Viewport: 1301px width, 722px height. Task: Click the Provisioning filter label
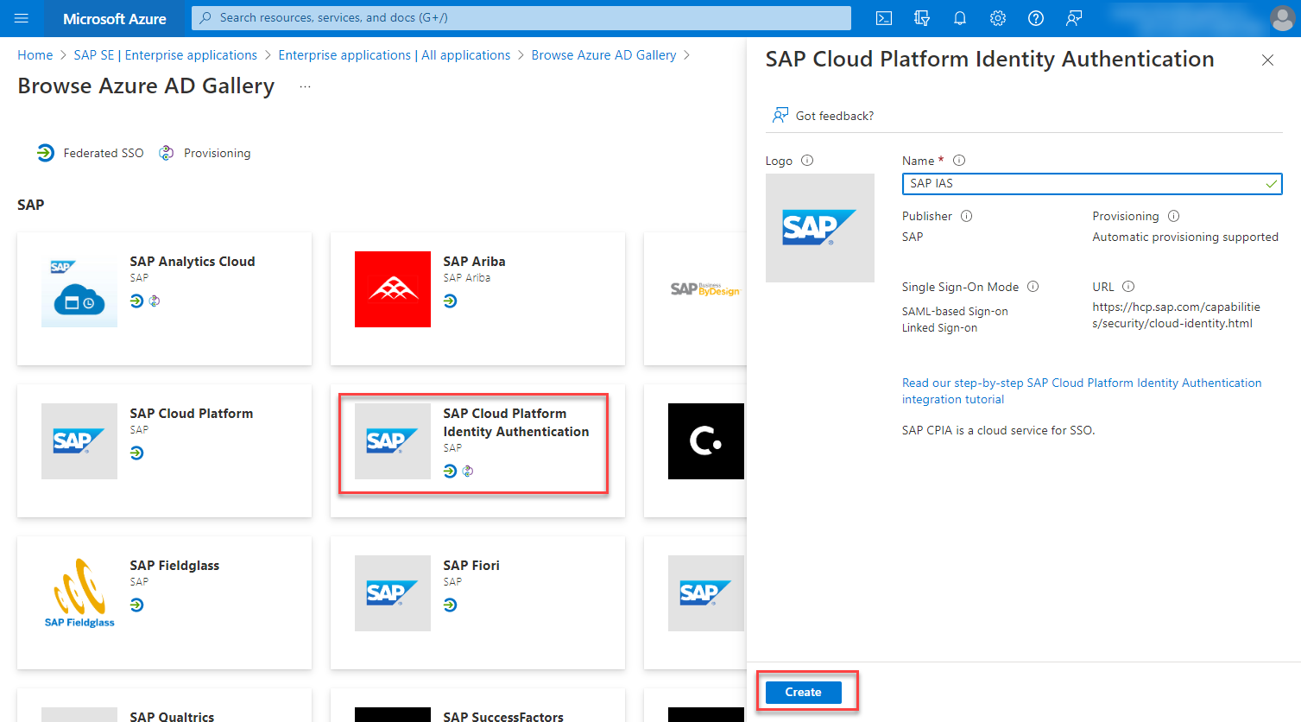(218, 153)
